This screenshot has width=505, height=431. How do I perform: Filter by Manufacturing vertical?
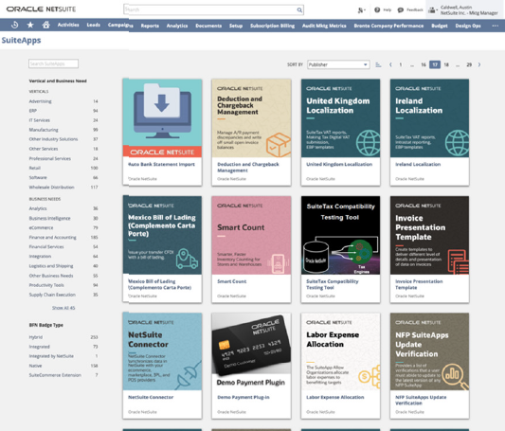(x=44, y=130)
